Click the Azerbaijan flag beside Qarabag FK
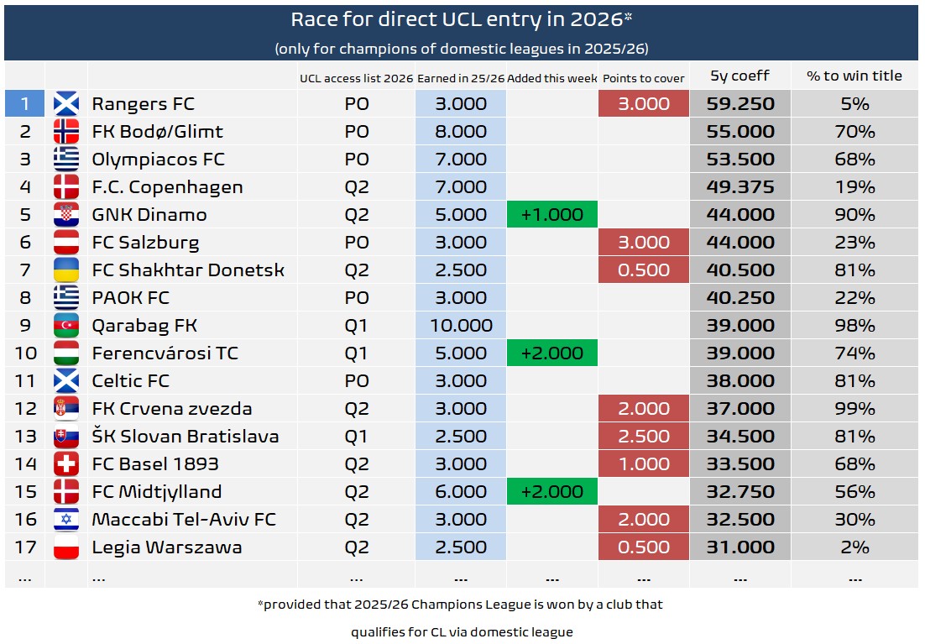This screenshot has width=925, height=644. [66, 326]
